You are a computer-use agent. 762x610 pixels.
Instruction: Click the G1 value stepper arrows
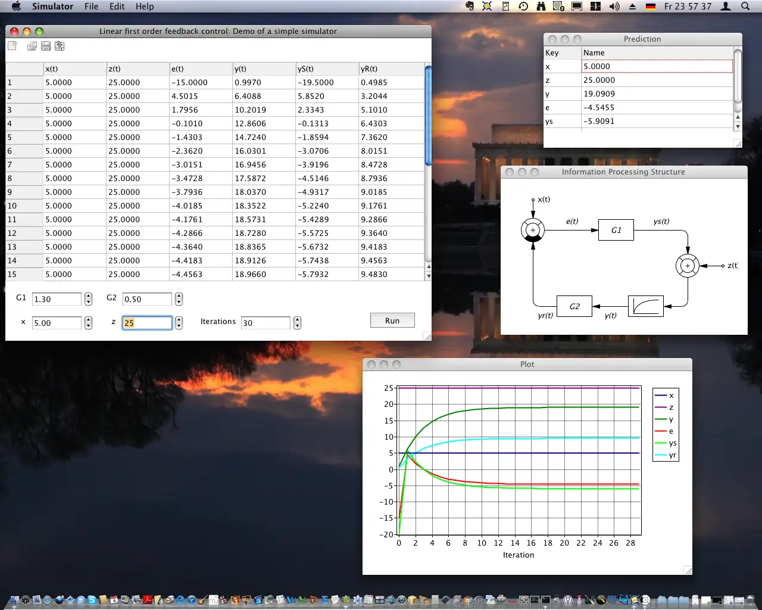[x=89, y=299]
